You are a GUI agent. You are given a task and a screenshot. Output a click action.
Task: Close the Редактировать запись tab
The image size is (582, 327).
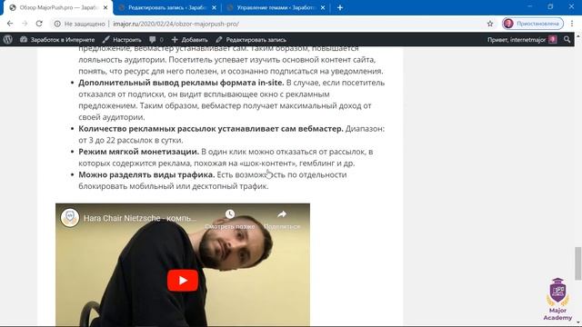coord(215,7)
